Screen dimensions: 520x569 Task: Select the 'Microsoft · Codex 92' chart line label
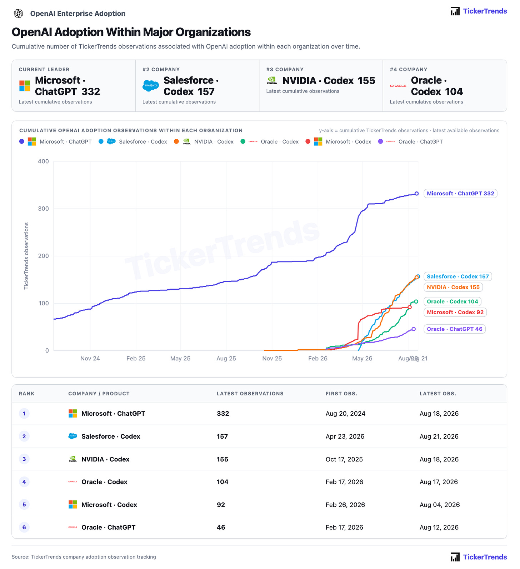point(455,312)
